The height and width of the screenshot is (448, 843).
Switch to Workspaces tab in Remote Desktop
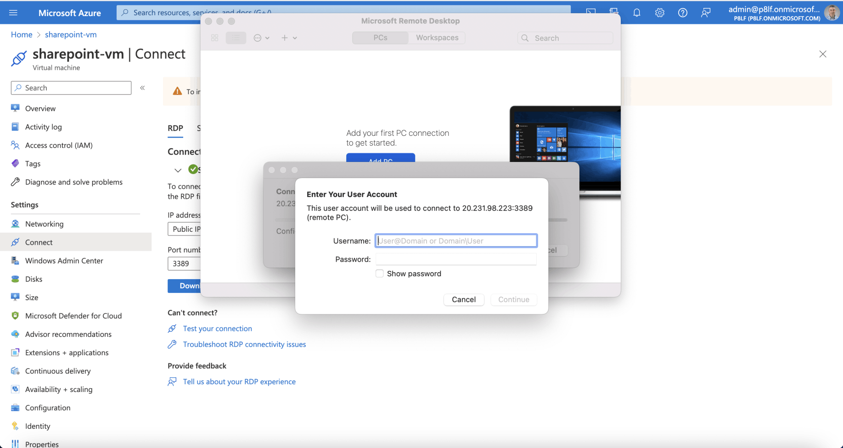click(x=437, y=38)
